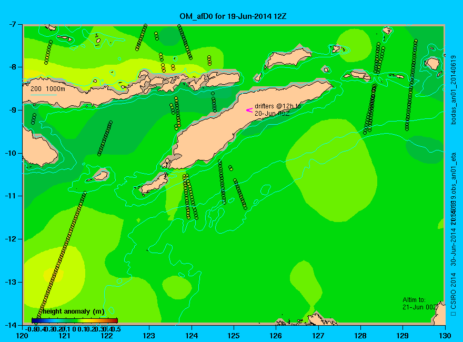Click the longitude axis label 125

click(x=234, y=336)
